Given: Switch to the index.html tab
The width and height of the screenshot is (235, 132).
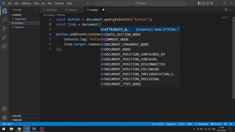Looking at the screenshot, I should [51, 10].
